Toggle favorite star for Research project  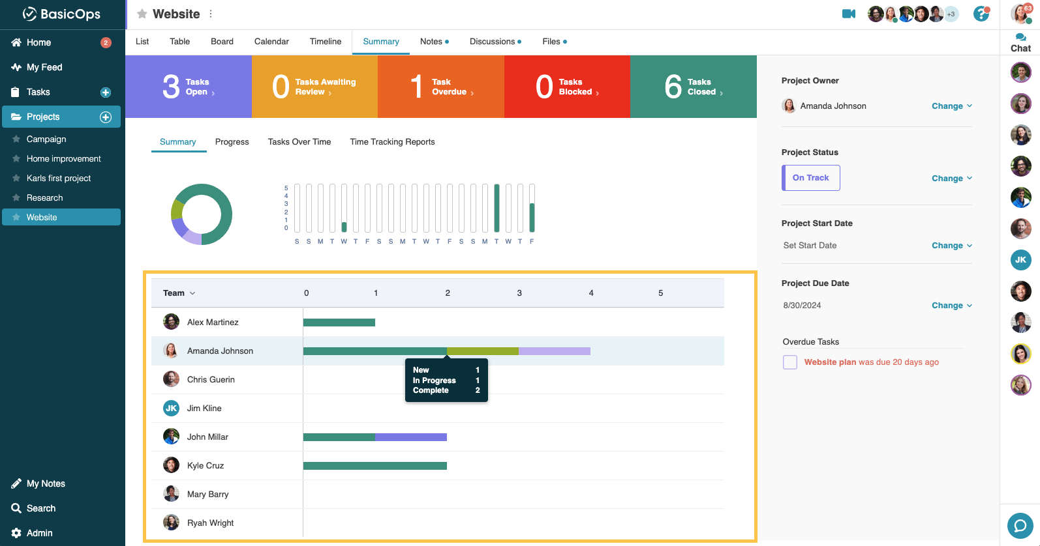coord(16,198)
